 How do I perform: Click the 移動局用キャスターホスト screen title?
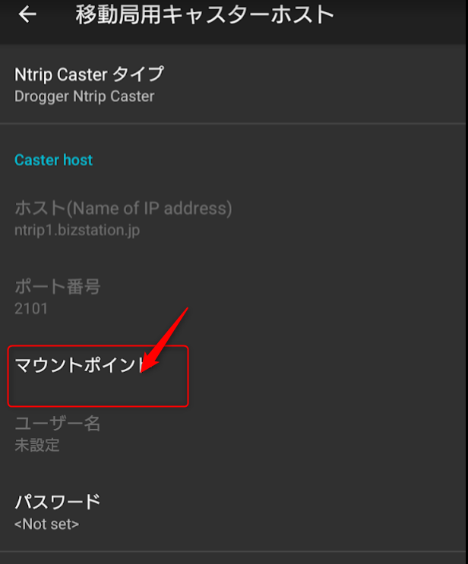coord(204,15)
